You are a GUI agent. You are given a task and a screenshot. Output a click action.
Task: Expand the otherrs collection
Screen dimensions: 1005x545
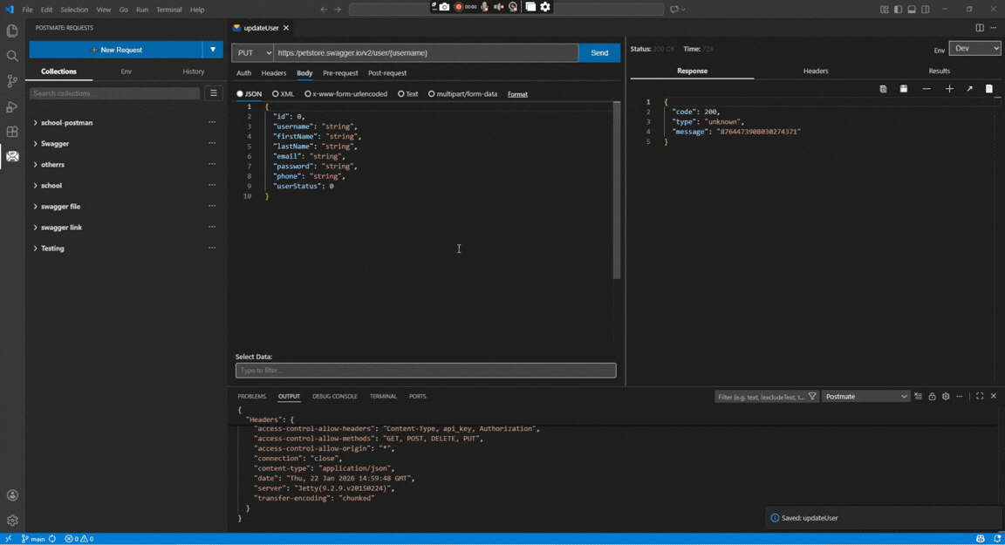[35, 165]
